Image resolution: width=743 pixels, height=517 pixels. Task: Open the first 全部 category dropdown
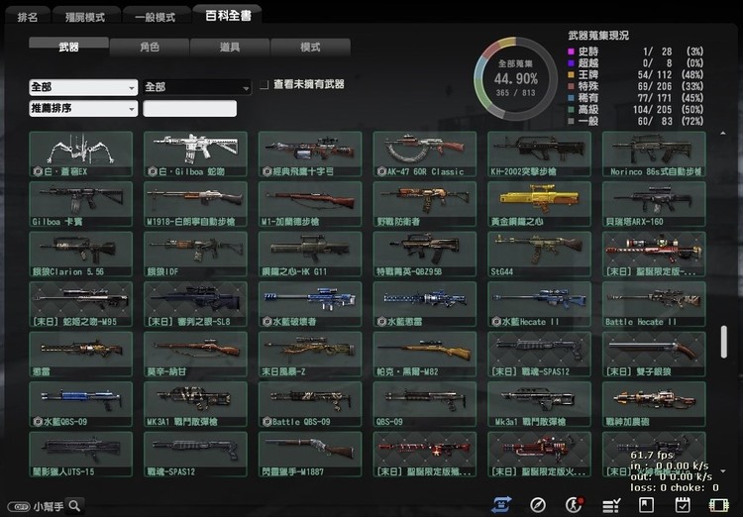click(83, 87)
